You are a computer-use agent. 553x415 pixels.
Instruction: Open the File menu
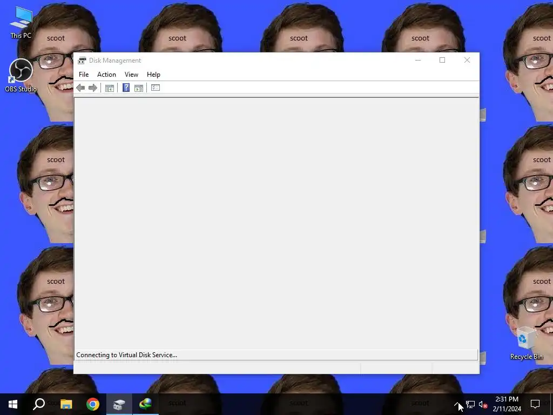(x=84, y=75)
